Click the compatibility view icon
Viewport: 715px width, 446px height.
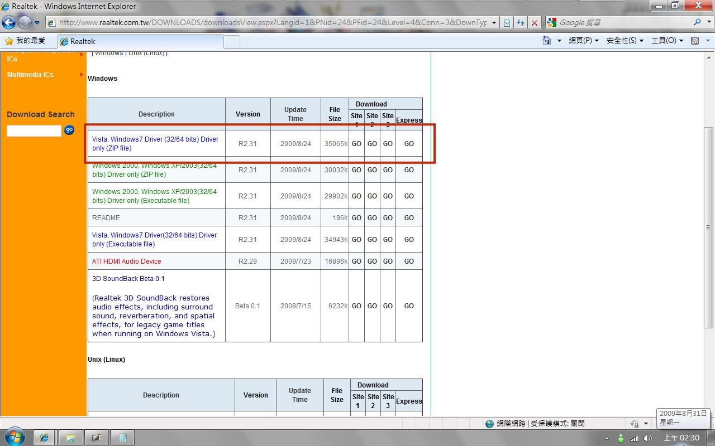point(507,22)
